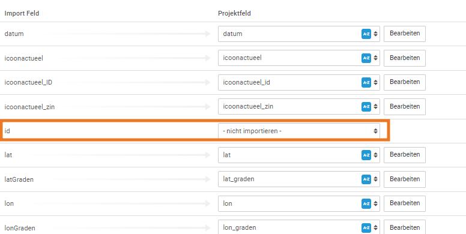
Task: Click Bearbeiten next to lon_graden
Action: [405, 227]
